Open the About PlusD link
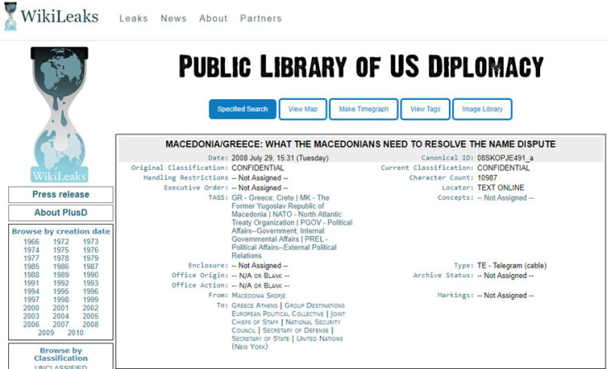Viewport: 607px width, 369px height. pyautogui.click(x=60, y=212)
